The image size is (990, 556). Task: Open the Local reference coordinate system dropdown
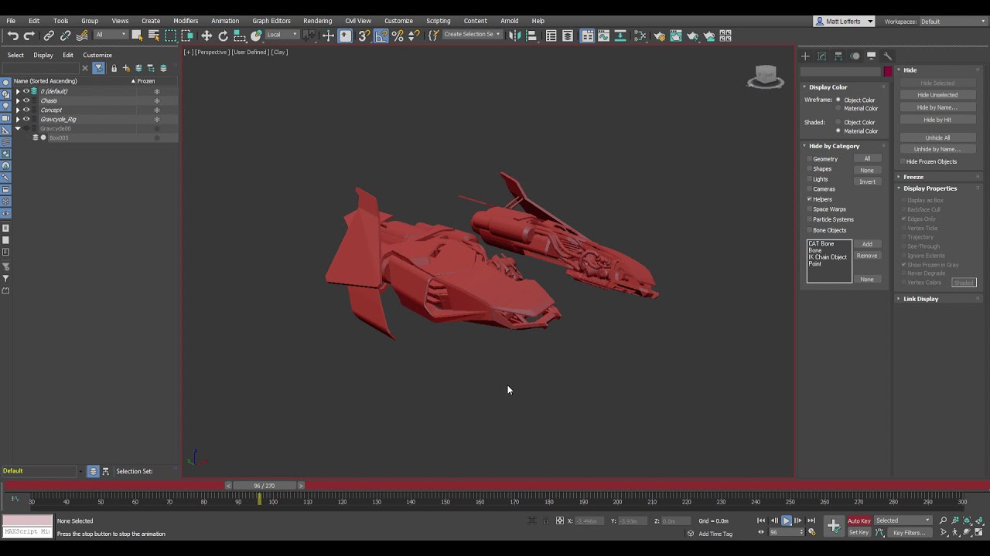point(282,35)
